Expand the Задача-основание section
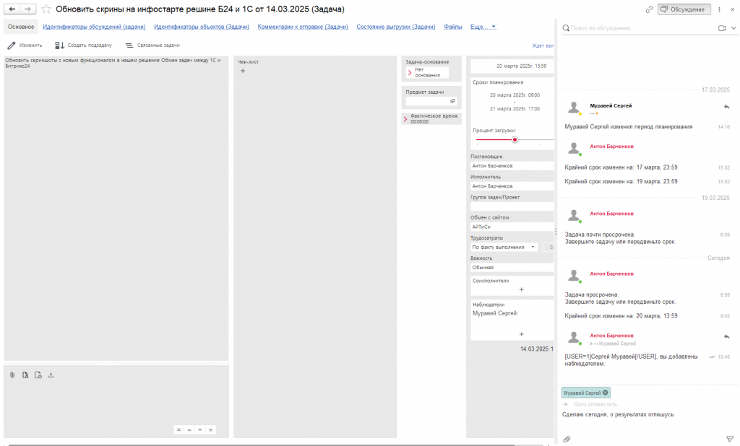Viewport: 740px width, 446px height. coord(410,73)
